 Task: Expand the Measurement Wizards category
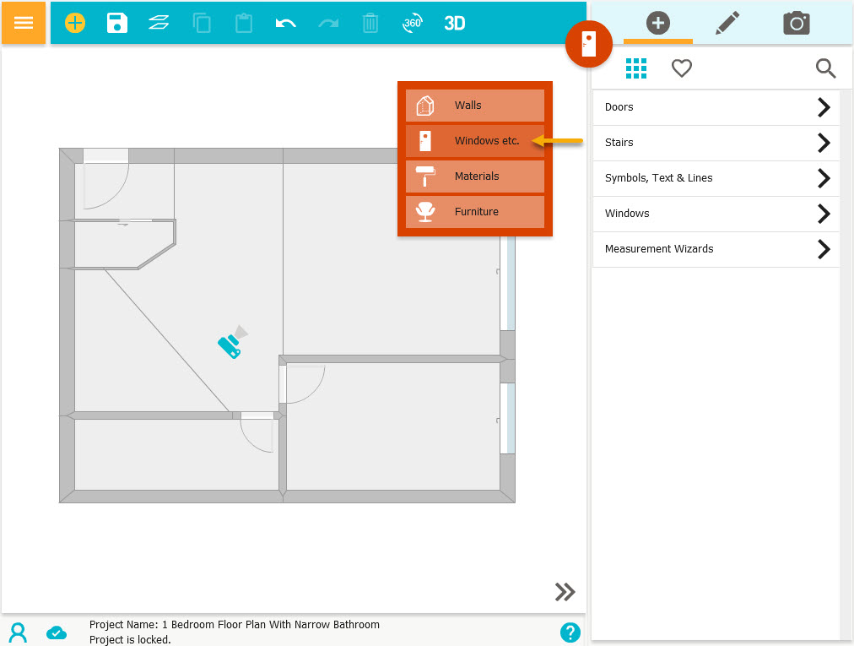[x=716, y=249]
